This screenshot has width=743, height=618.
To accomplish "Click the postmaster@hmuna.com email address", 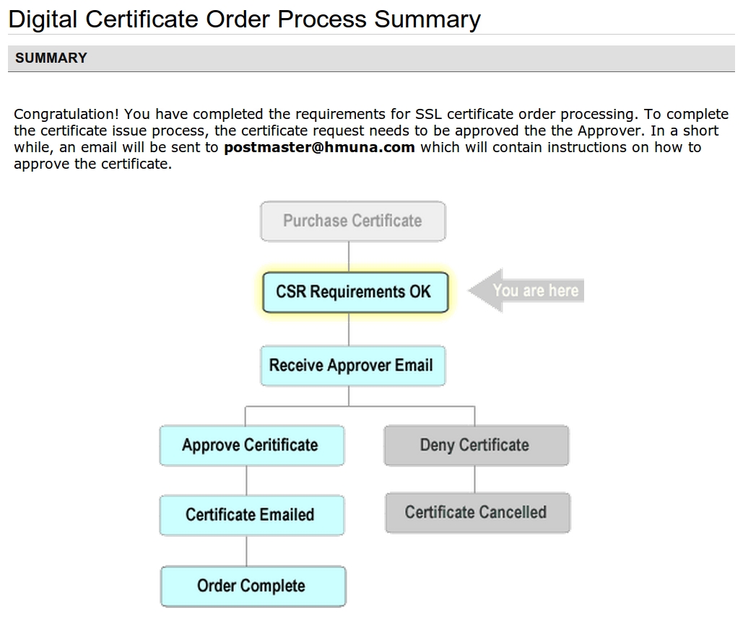I will coord(319,148).
